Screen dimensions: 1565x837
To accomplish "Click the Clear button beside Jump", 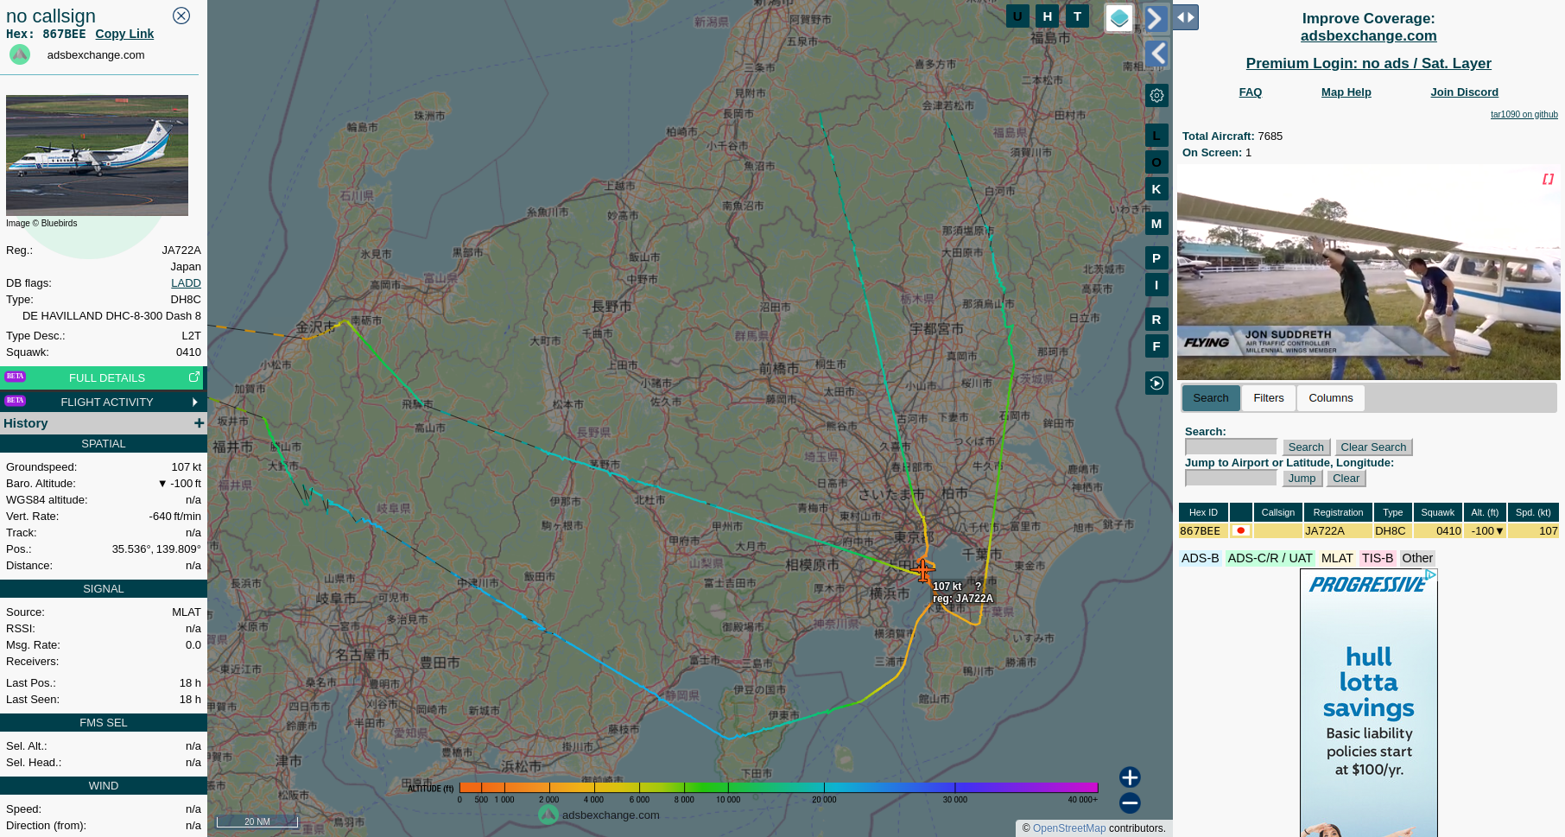I will pyautogui.click(x=1346, y=479).
